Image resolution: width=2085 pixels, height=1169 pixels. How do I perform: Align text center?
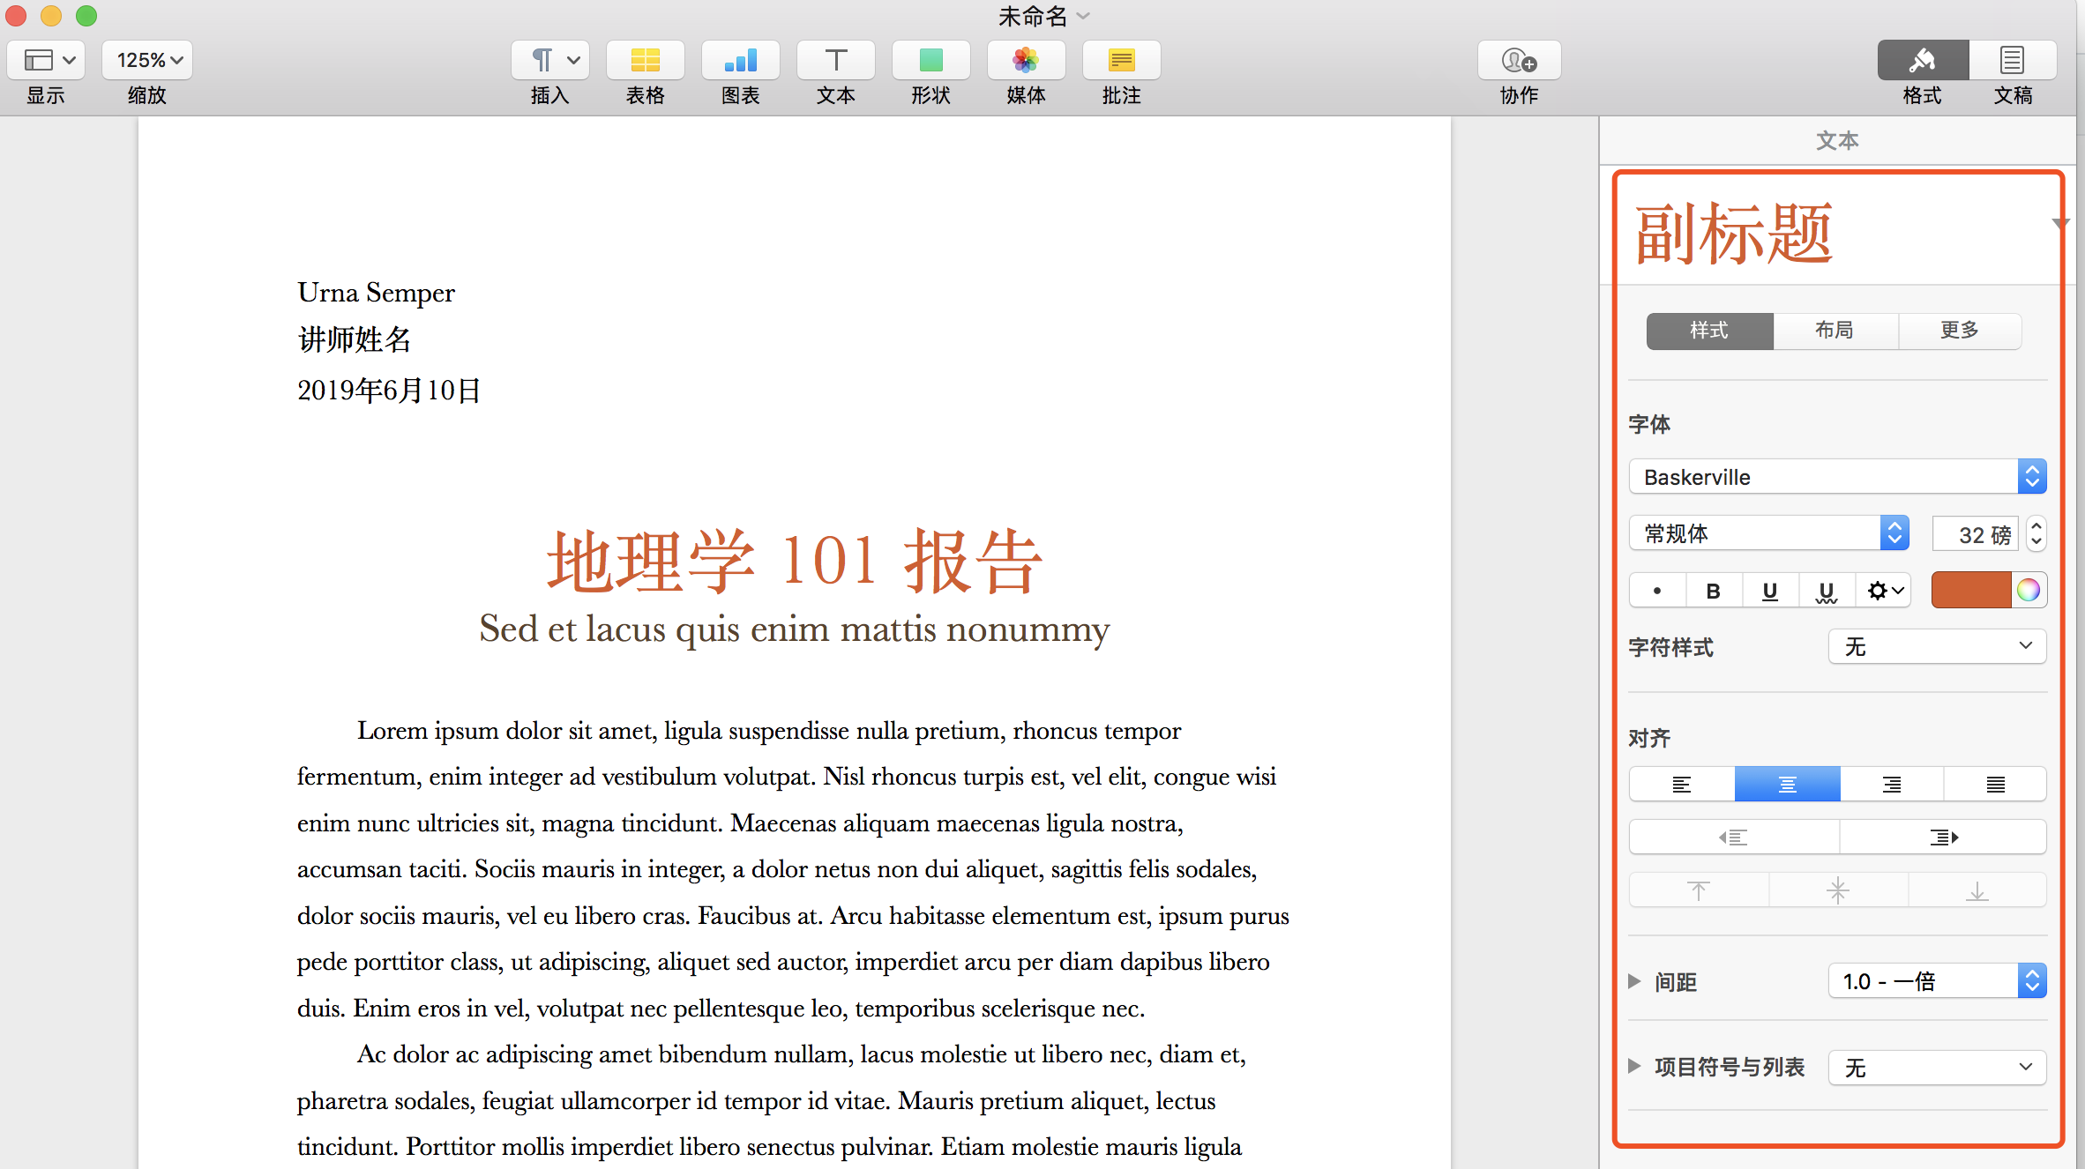(x=1788, y=784)
